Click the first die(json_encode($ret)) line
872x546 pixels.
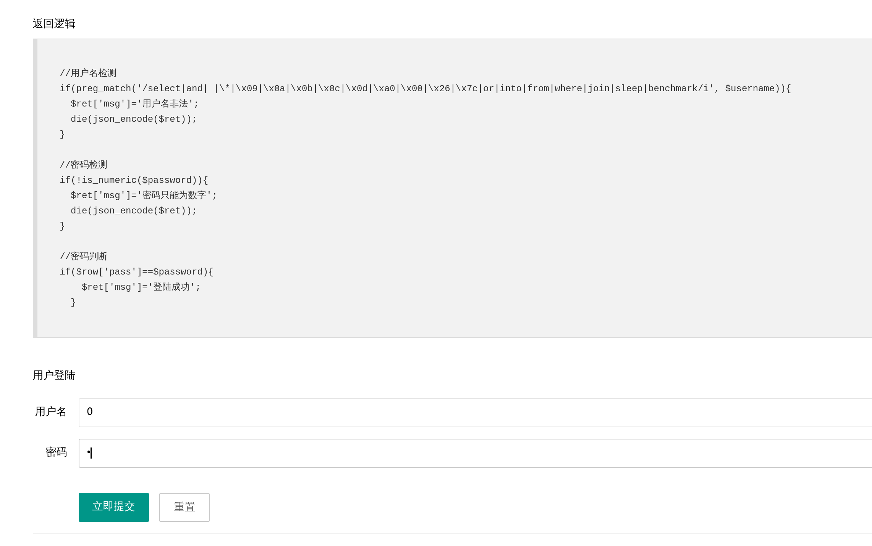(x=133, y=119)
